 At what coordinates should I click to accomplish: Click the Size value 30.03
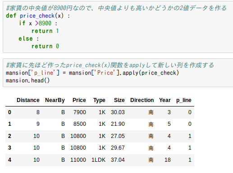[x=118, y=112]
